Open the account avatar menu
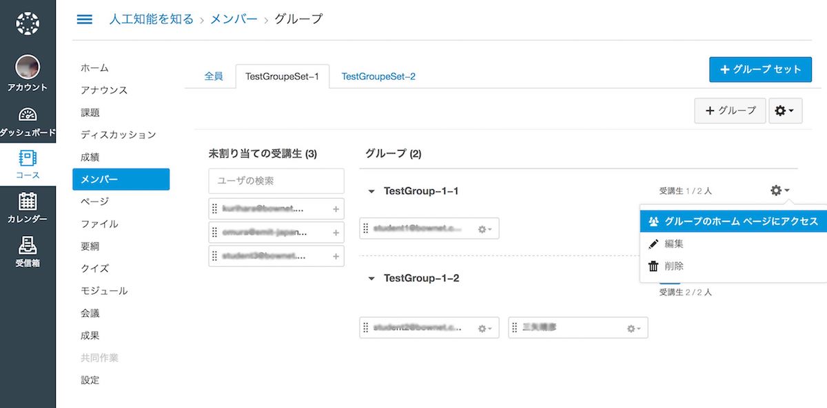827x408 pixels. [x=28, y=67]
